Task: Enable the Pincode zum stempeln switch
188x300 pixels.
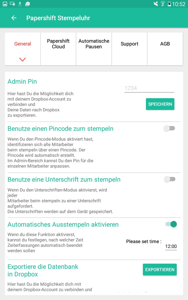Action: click(x=169, y=128)
